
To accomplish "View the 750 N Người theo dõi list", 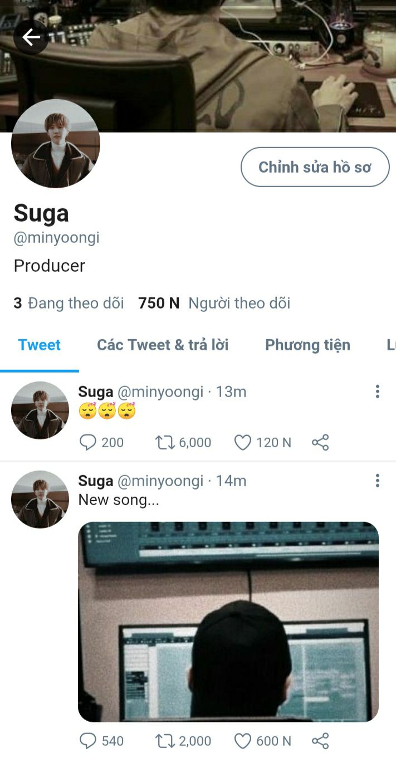I will coord(214,303).
